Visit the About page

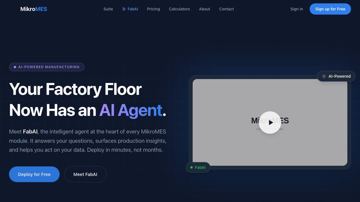tap(204, 9)
